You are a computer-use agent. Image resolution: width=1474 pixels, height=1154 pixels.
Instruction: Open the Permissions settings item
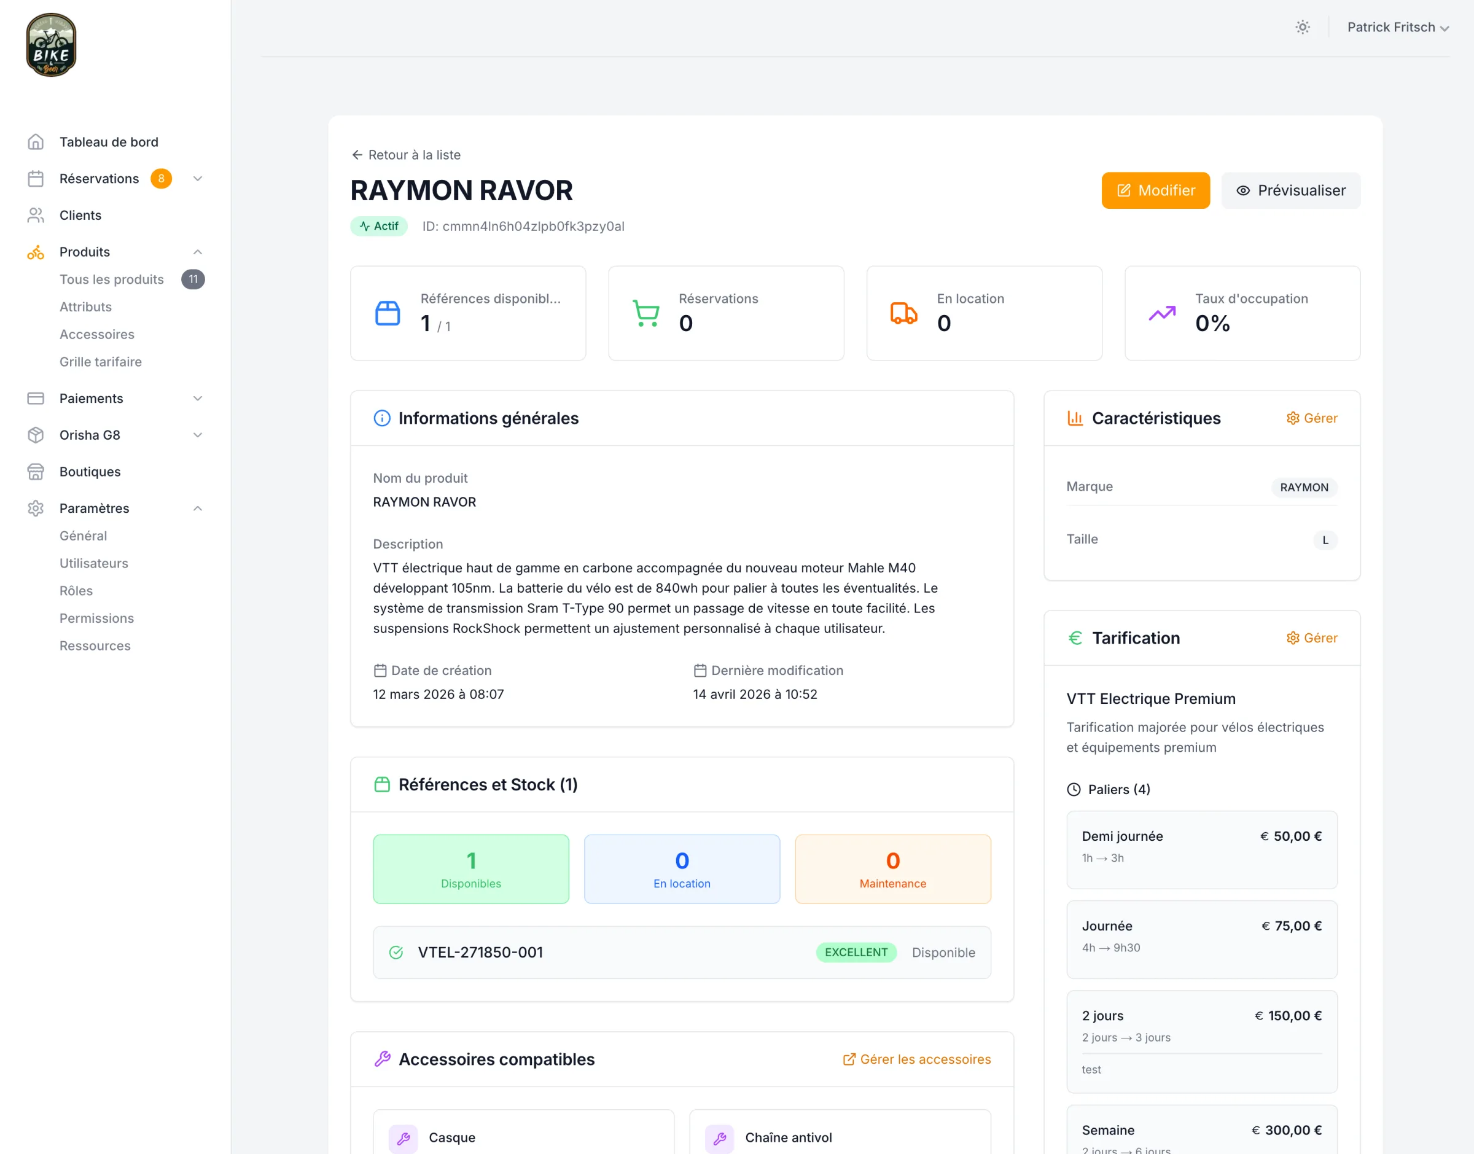click(96, 618)
